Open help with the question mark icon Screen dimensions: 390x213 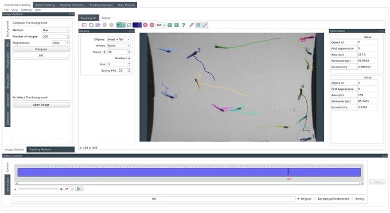(x=184, y=25)
